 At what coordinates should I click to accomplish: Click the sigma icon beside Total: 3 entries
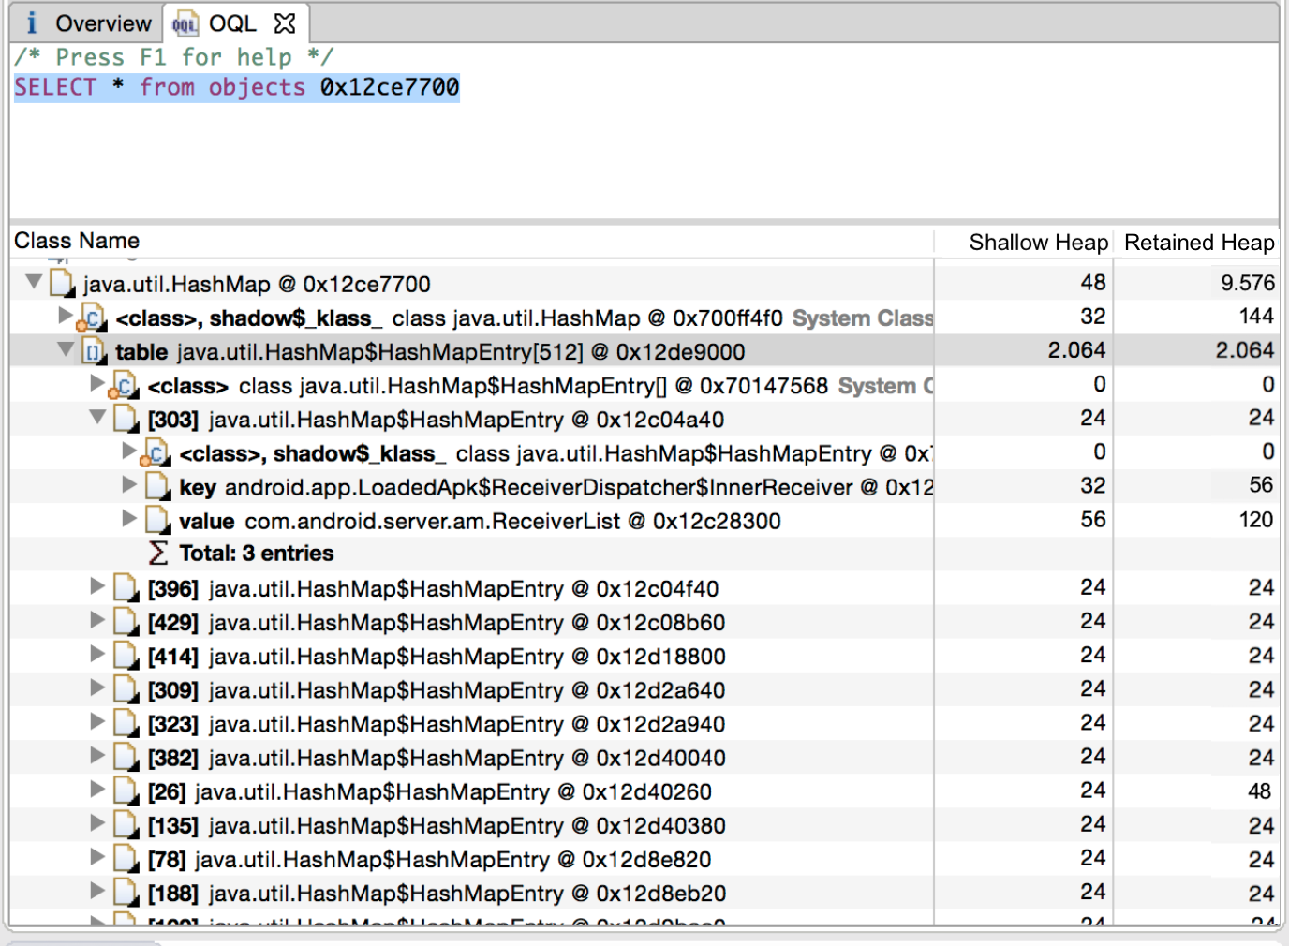158,554
